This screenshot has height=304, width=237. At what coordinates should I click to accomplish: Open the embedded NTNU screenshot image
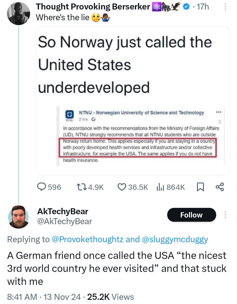tap(141, 136)
